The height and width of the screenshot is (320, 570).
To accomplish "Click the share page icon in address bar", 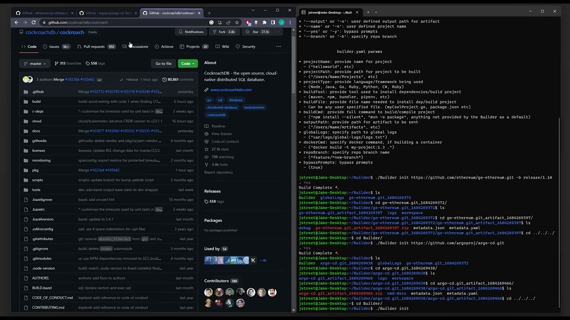I will 228,22.
